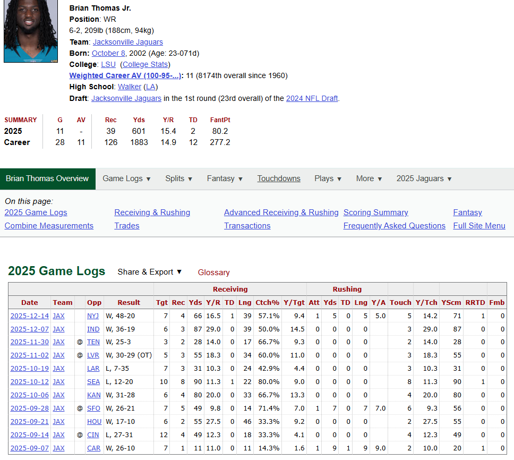This screenshot has width=514, height=460.
Task: Open the 2025-12-07 game link
Action: click(30, 329)
